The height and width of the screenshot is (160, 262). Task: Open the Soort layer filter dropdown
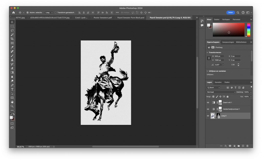point(213,87)
